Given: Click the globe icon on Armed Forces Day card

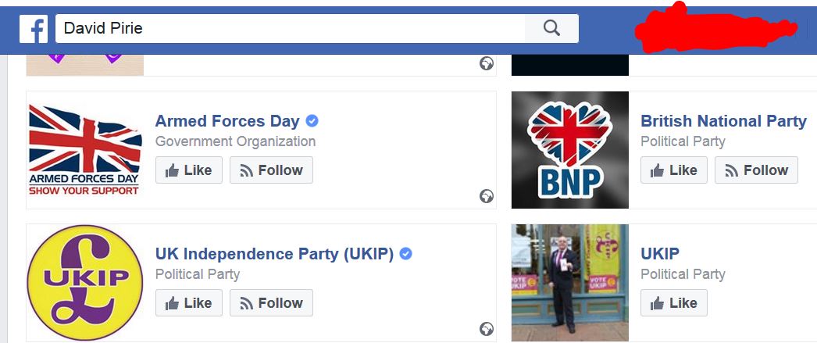Looking at the screenshot, I should (x=487, y=196).
